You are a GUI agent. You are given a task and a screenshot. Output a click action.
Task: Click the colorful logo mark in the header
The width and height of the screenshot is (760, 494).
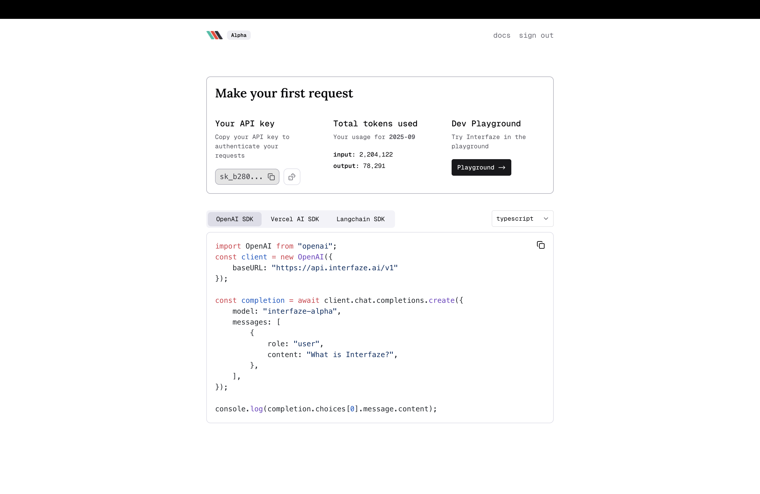pos(214,35)
